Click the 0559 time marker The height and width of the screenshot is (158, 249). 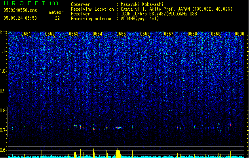pyautogui.click(x=216, y=34)
